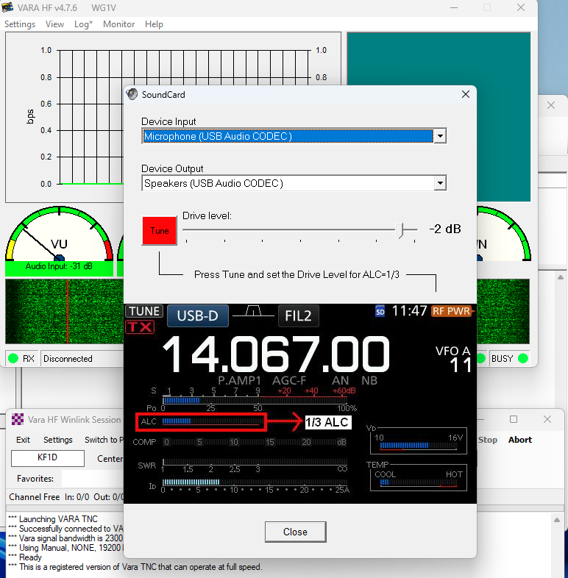Expand the Device Input dropdown arrow
The image size is (568, 578).
(439, 136)
